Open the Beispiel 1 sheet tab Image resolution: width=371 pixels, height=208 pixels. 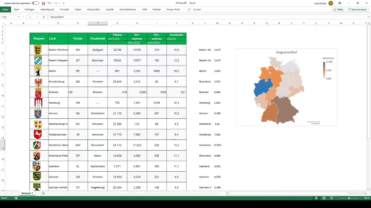[27, 193]
